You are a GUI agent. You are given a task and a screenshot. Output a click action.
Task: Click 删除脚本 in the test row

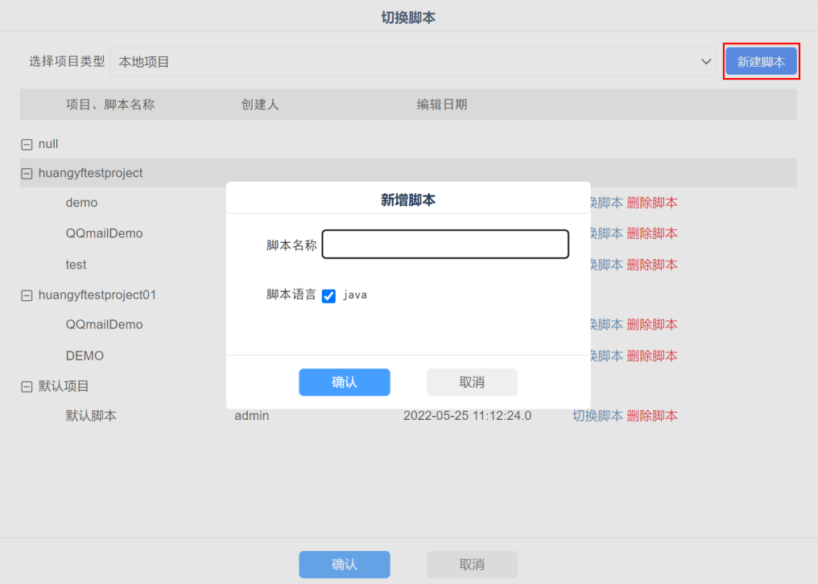tap(652, 265)
